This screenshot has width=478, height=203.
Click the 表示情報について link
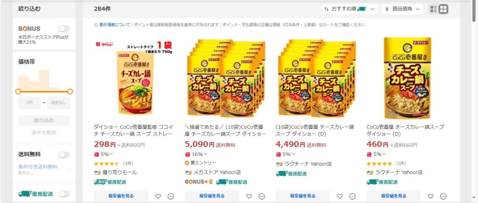[x=115, y=25]
